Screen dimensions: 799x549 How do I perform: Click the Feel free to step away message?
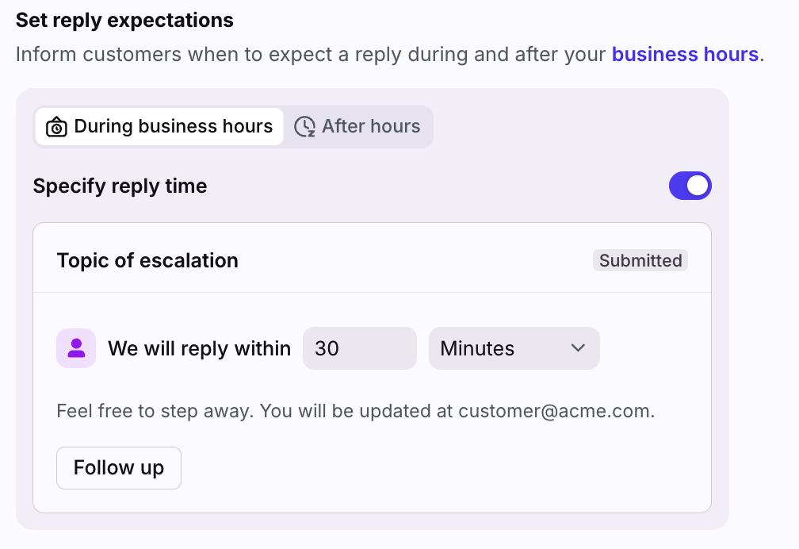click(356, 411)
